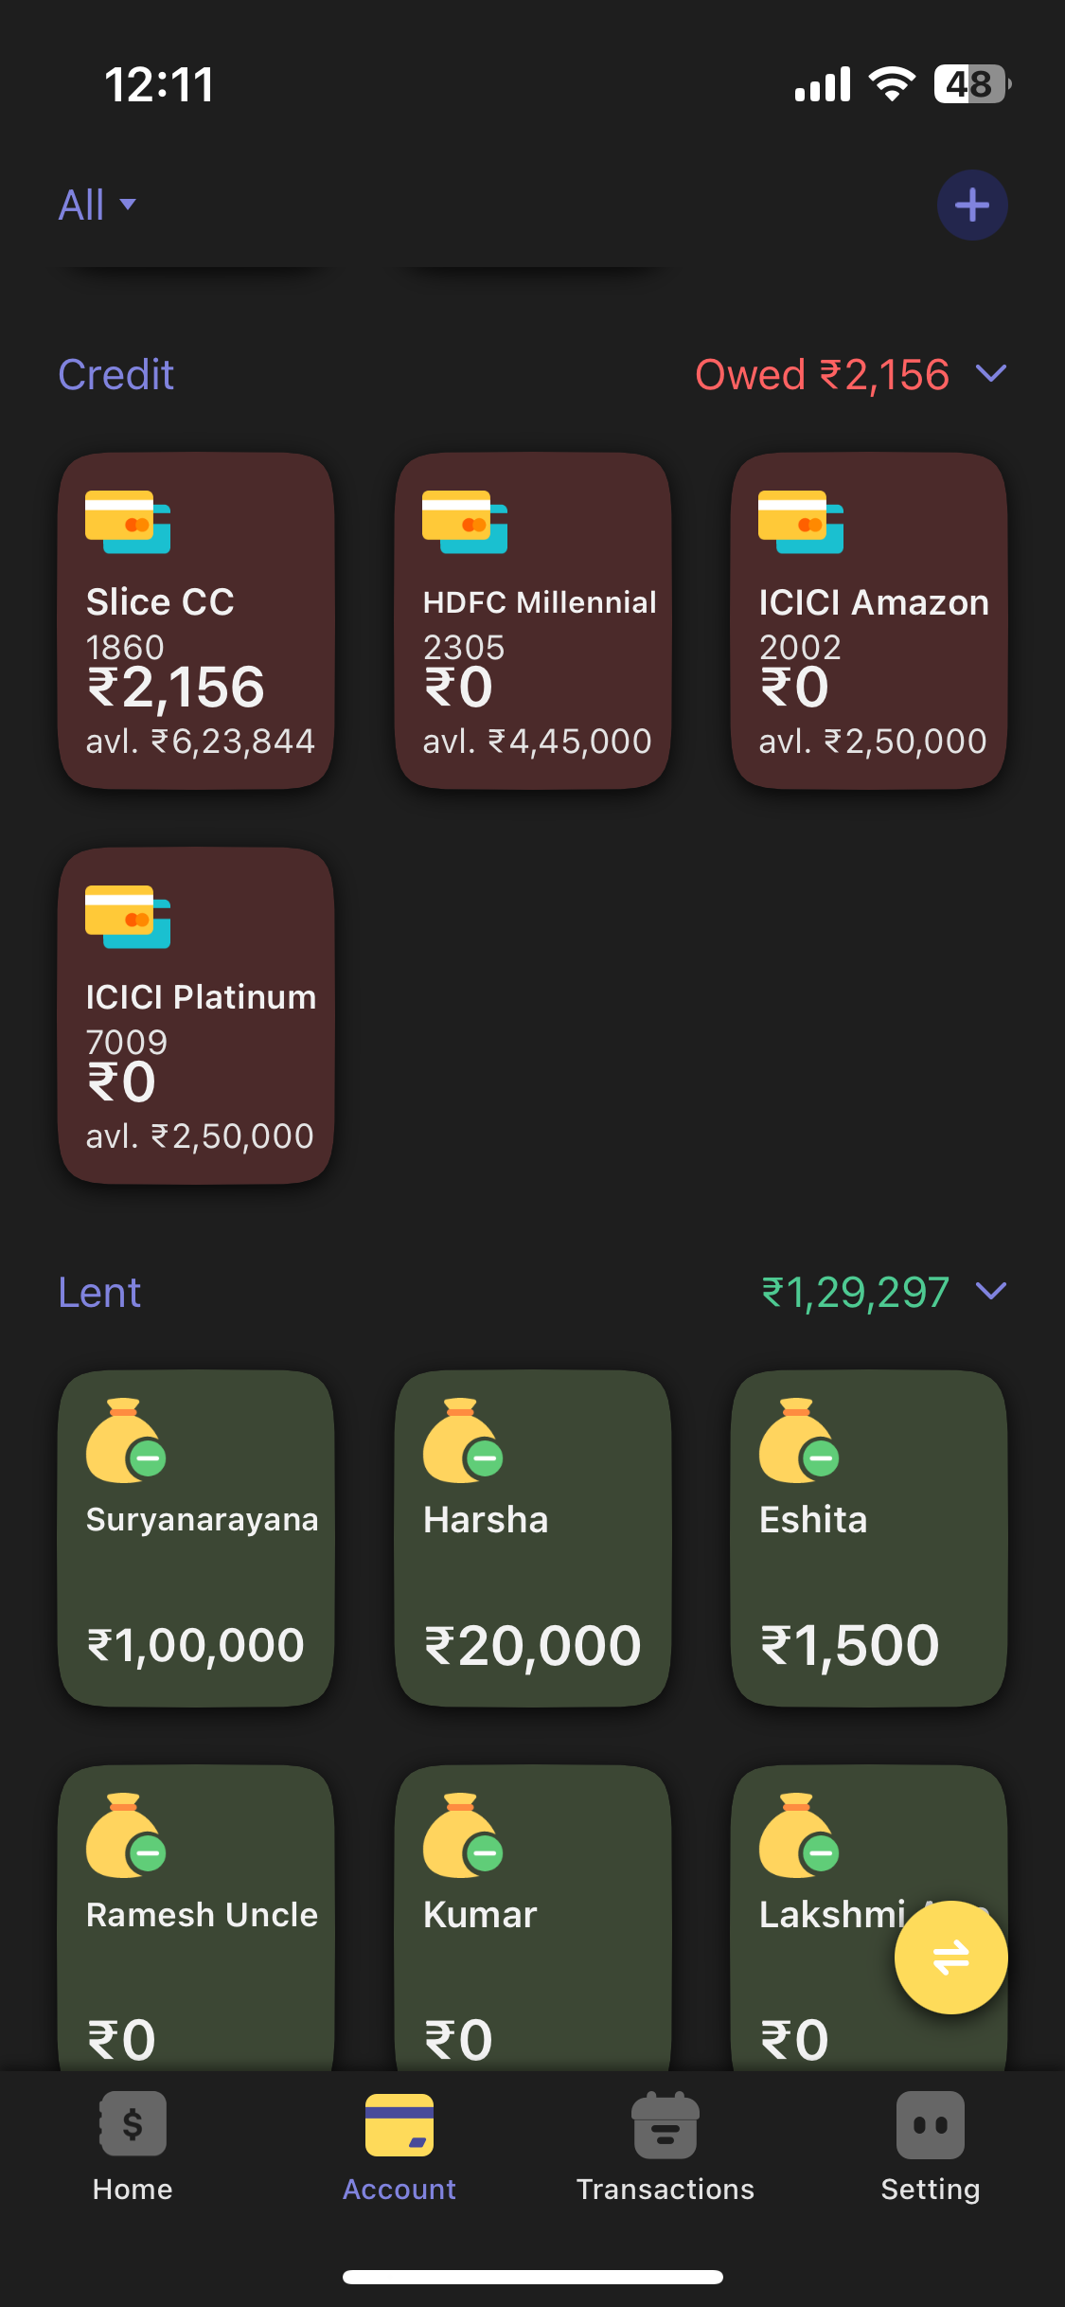Collapse the Lent section chevron
1065x2307 pixels.
990,1292
